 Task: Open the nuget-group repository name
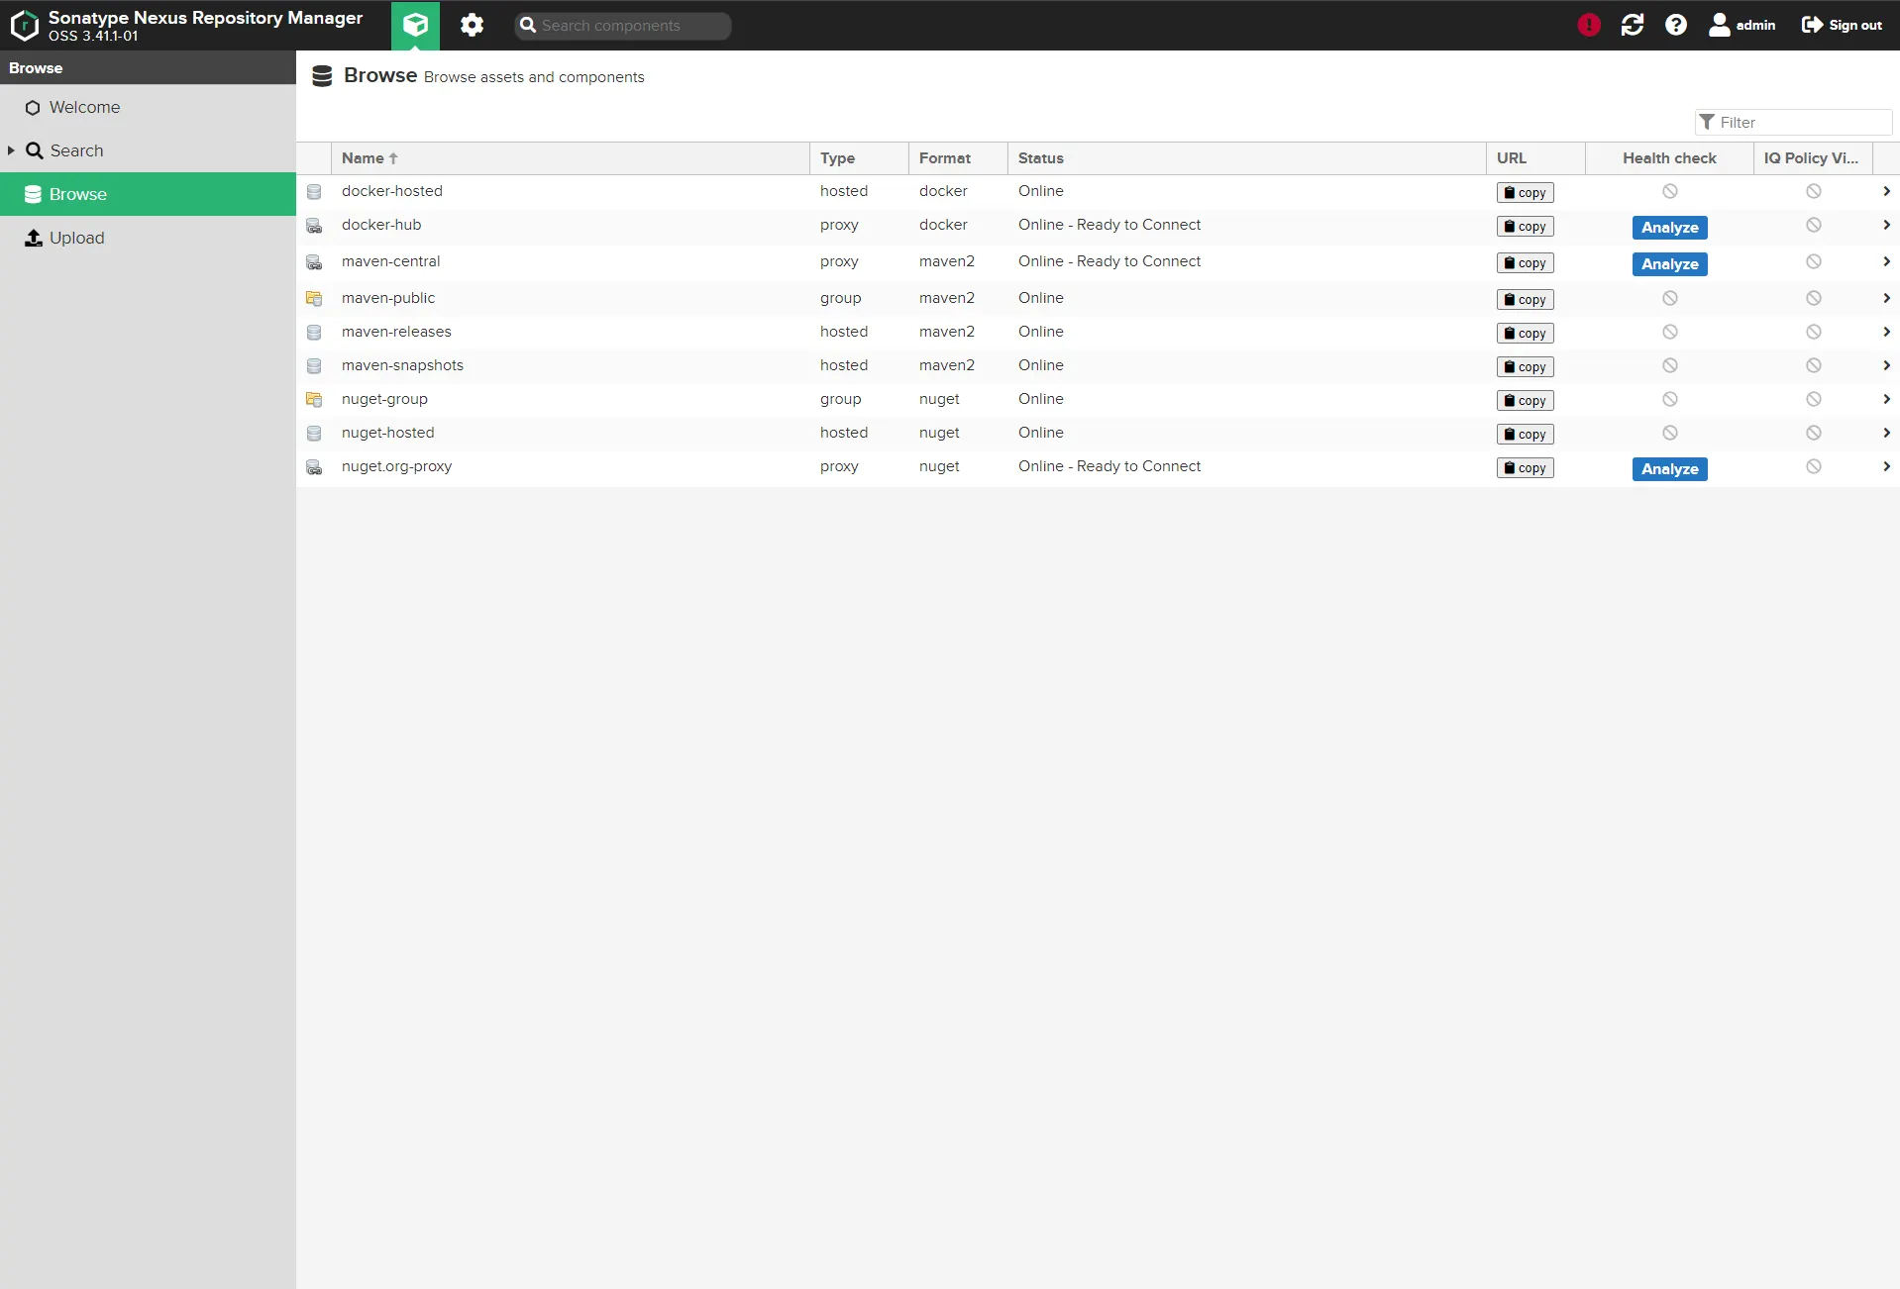(x=384, y=399)
